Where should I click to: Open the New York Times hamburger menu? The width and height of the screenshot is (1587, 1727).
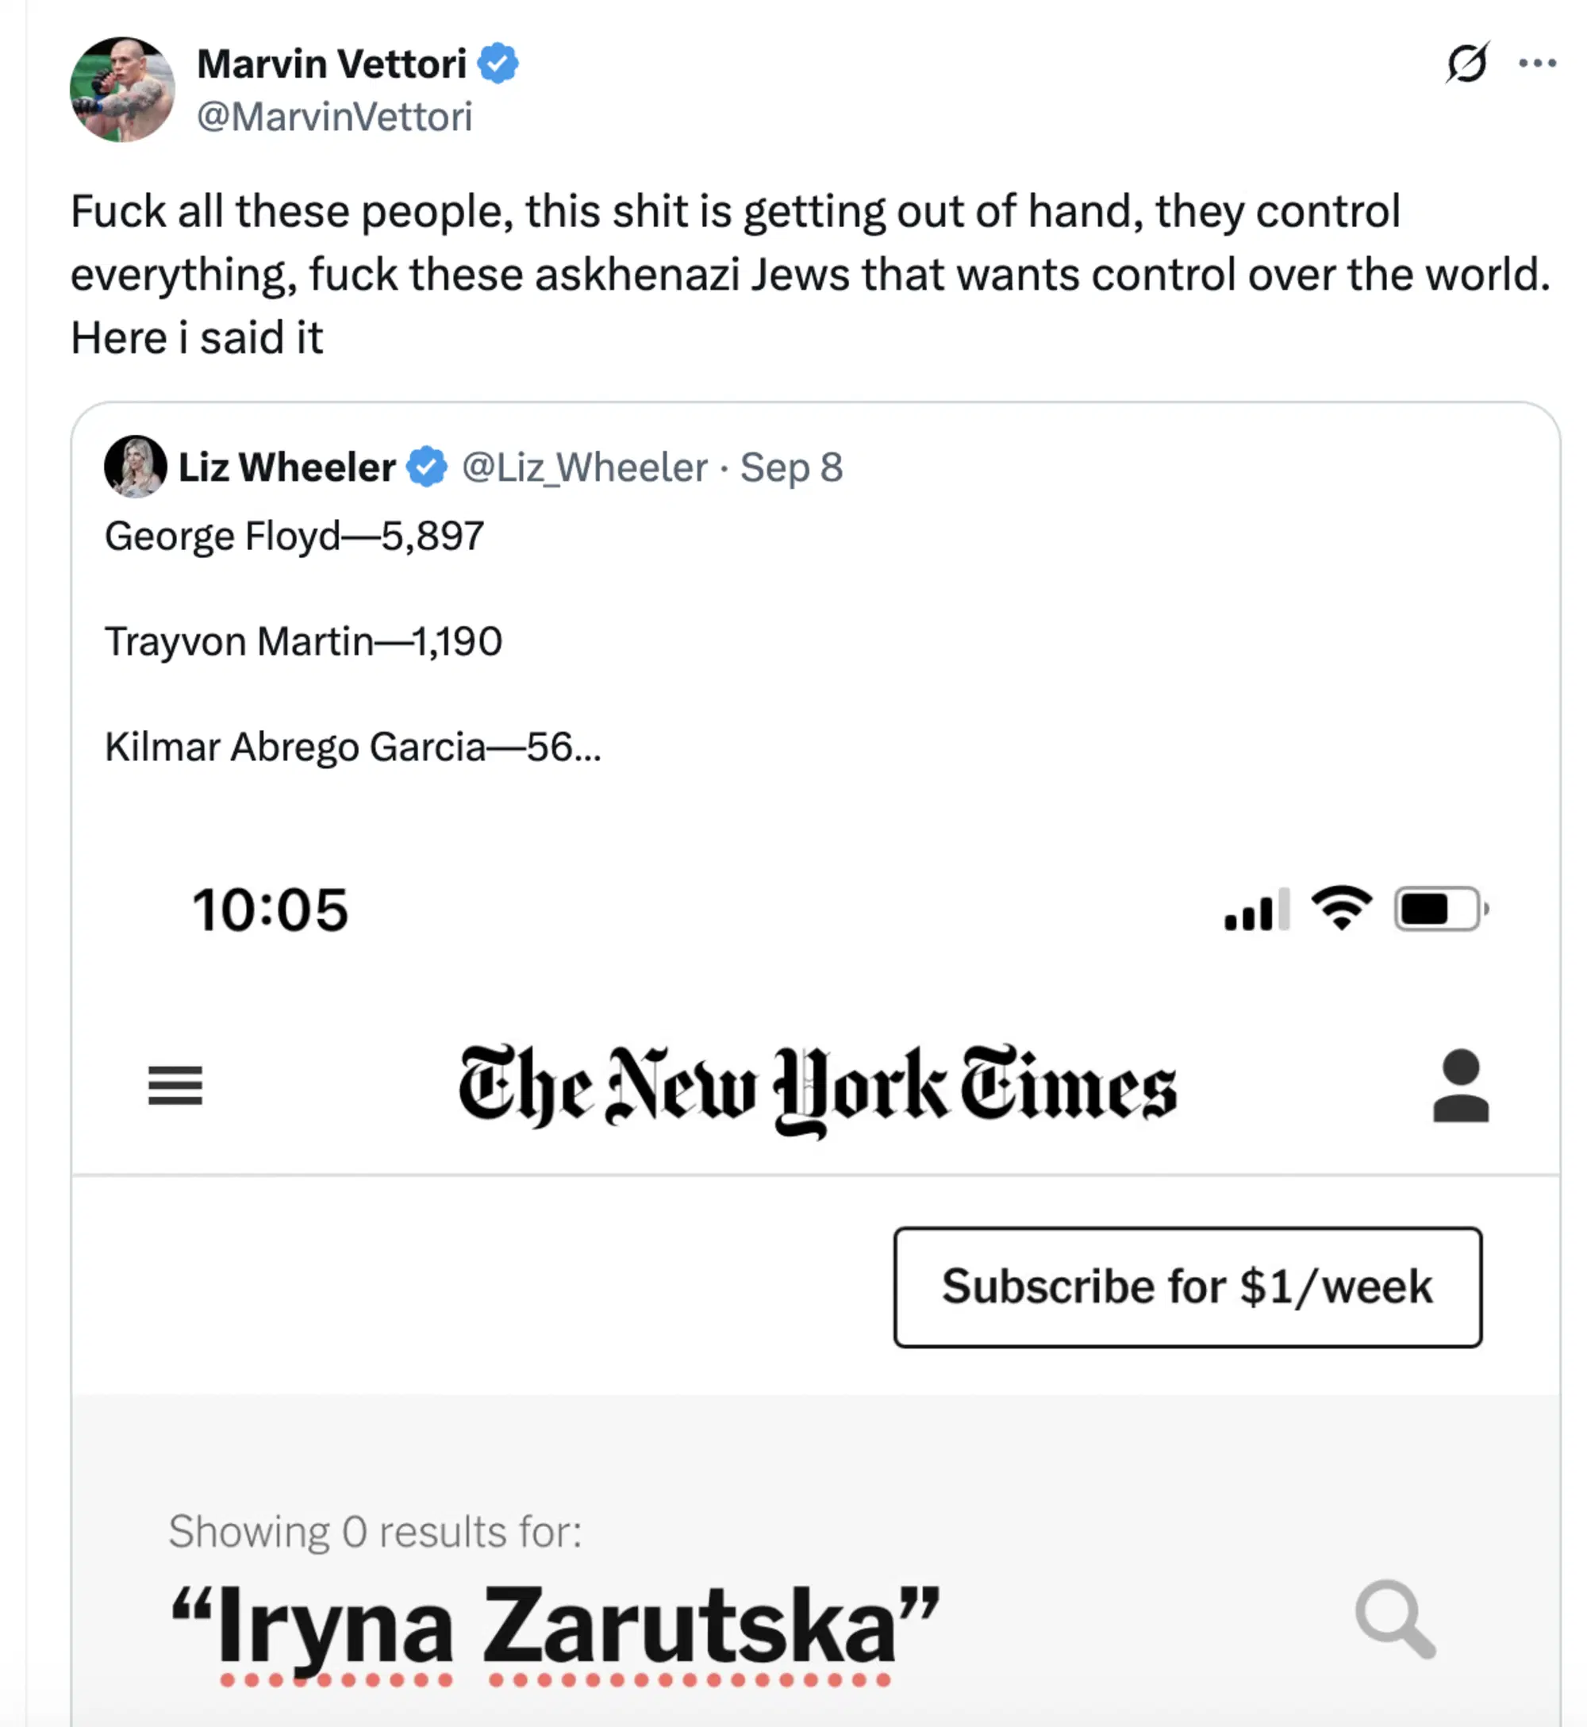pyautogui.click(x=175, y=1086)
